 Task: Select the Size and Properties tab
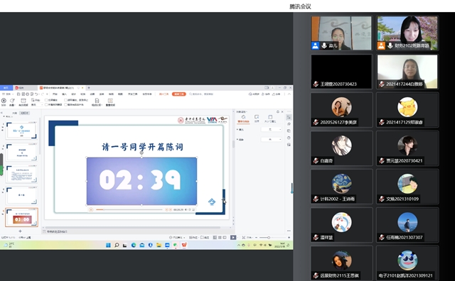[270, 119]
